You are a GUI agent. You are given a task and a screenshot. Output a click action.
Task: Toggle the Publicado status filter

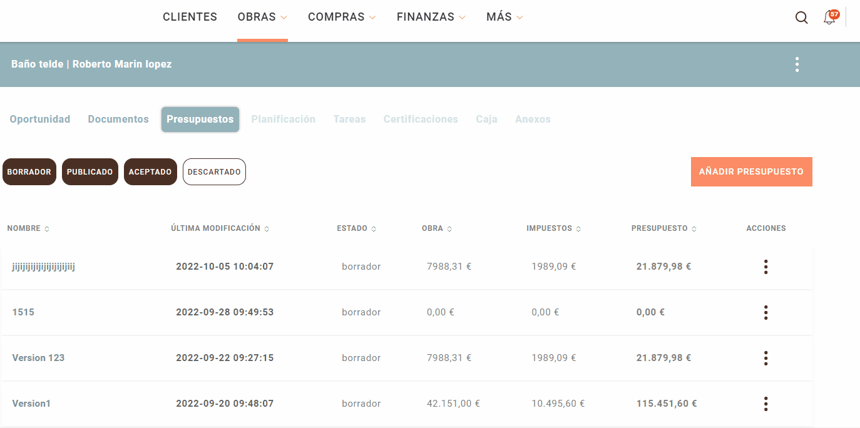pos(90,172)
